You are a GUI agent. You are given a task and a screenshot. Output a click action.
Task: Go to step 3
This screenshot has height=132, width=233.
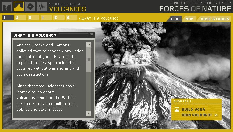pyautogui.click(x=33, y=18)
